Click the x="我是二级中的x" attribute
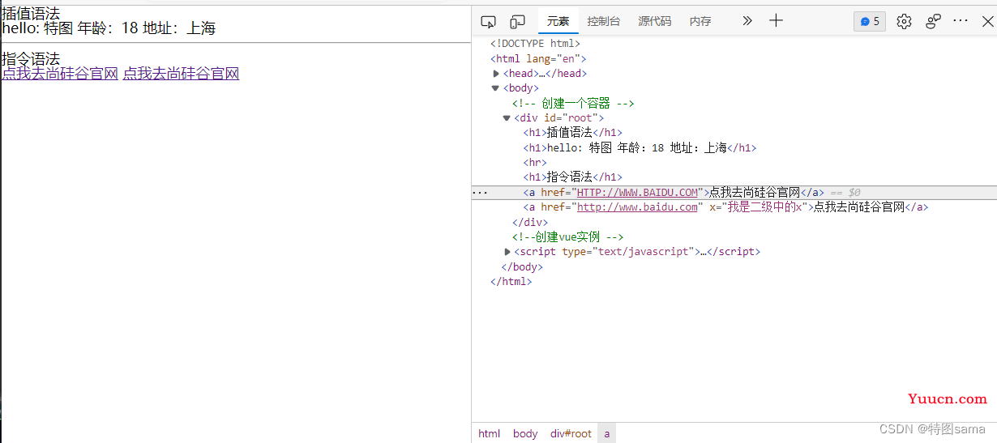 (757, 207)
